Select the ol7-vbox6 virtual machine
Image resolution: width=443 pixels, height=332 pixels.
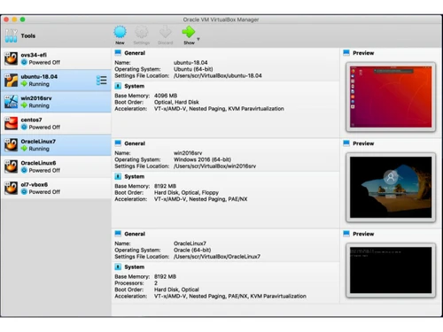coord(56,188)
